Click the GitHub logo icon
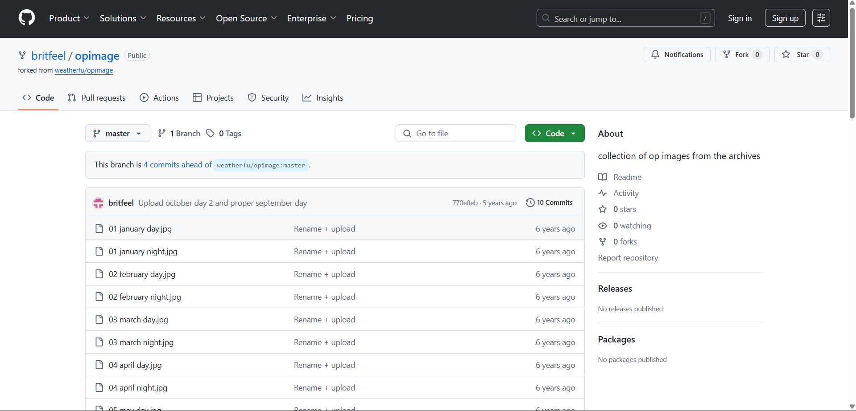The height and width of the screenshot is (411, 856). pyautogui.click(x=27, y=18)
